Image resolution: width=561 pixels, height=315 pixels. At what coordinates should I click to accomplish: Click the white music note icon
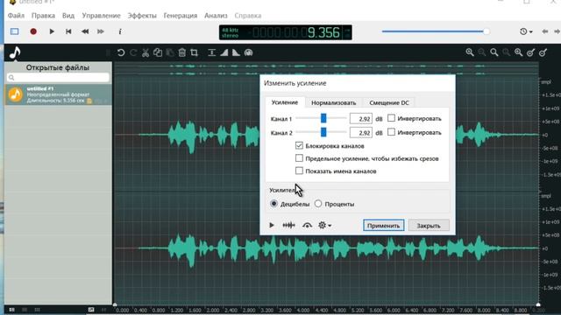coord(15,52)
